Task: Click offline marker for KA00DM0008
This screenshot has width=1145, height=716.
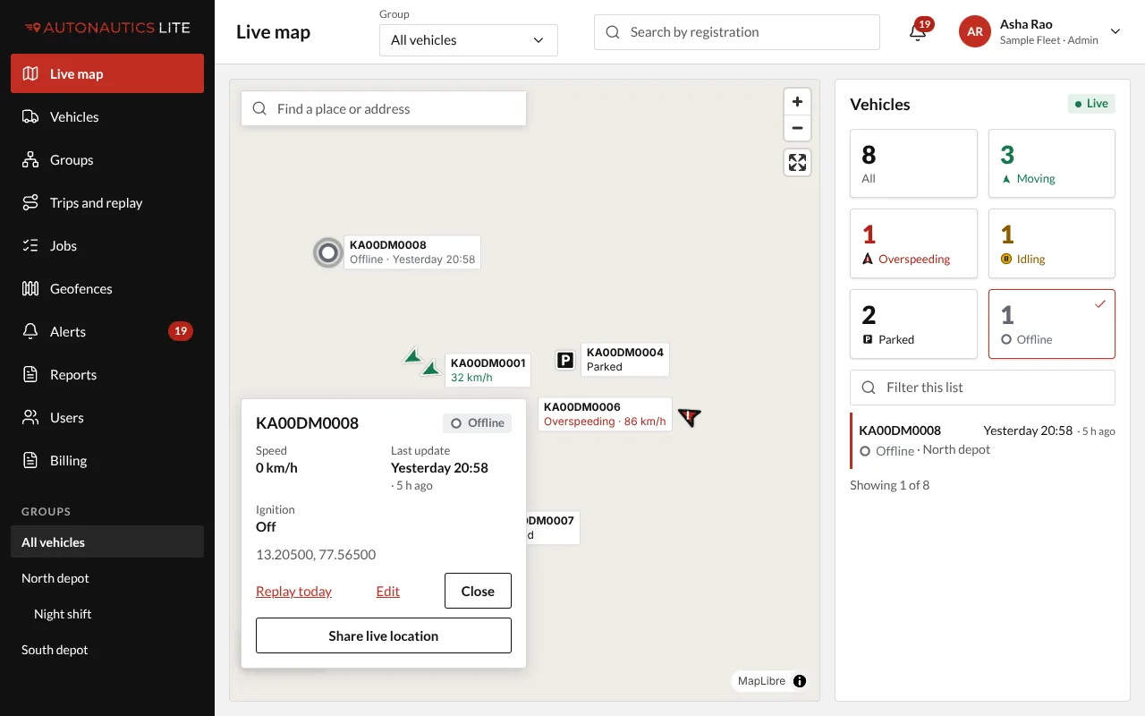Action: (x=328, y=253)
